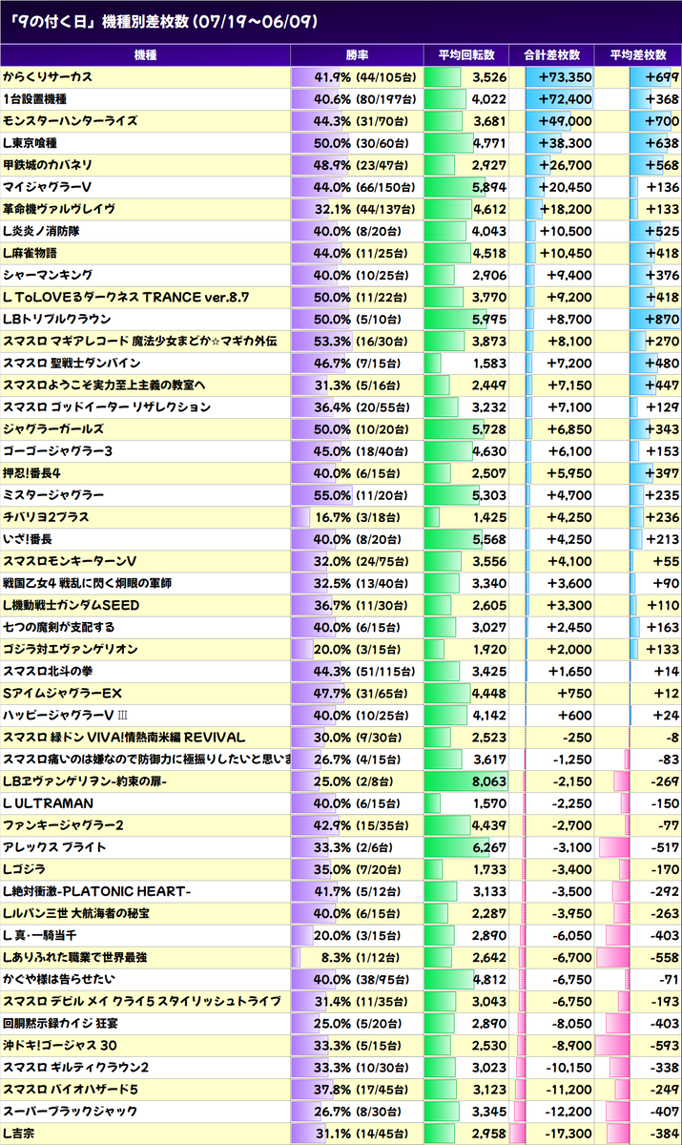Viewport: 682px width, 1145px height.
Task: Click the 勝率 column header
Action: point(356,54)
